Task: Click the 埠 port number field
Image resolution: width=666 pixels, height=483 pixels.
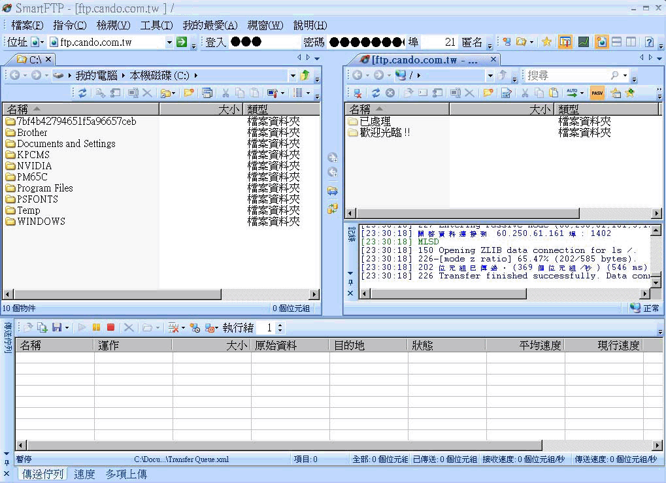Action: click(x=439, y=42)
